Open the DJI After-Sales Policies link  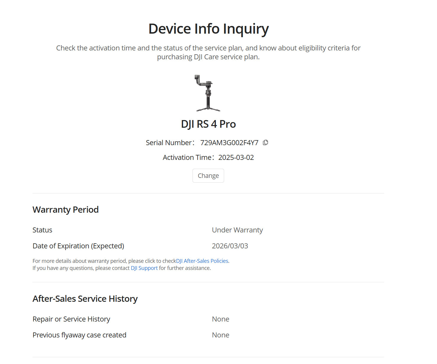point(202,261)
